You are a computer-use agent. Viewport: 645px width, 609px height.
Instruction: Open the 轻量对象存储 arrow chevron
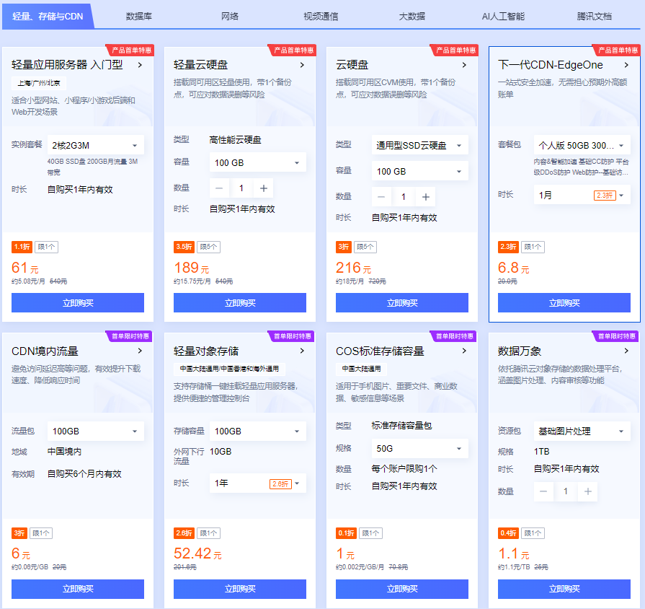[x=303, y=351]
